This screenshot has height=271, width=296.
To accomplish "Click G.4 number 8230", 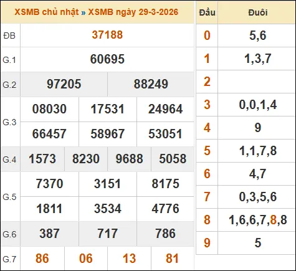I will pos(86,159).
